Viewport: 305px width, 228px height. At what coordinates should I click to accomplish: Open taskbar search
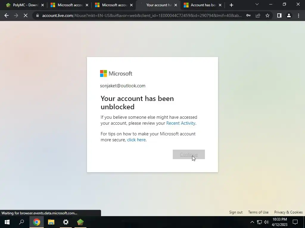pos(21,222)
